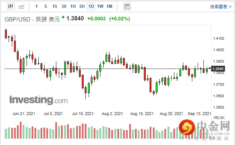Change interval to 1W weekly
The image size is (235, 145).
100,6
